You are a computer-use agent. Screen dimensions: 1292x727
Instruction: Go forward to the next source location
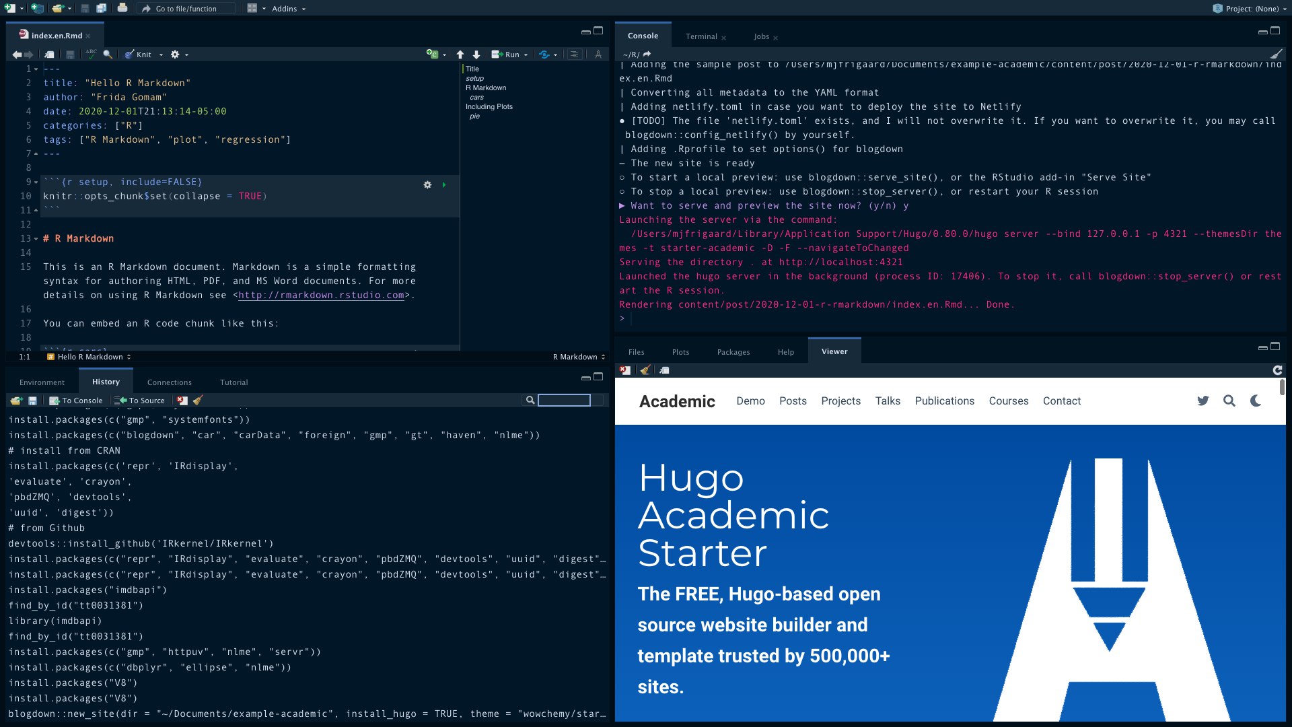point(29,55)
